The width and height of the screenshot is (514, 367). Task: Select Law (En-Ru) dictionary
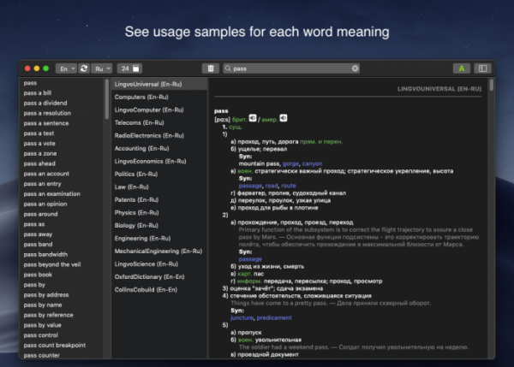coord(159,186)
